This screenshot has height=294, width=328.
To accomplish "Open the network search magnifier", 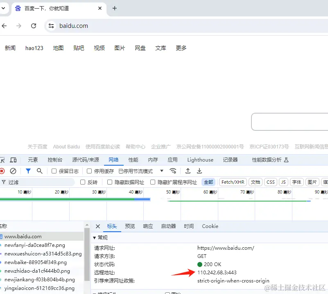I will pos(40,171).
